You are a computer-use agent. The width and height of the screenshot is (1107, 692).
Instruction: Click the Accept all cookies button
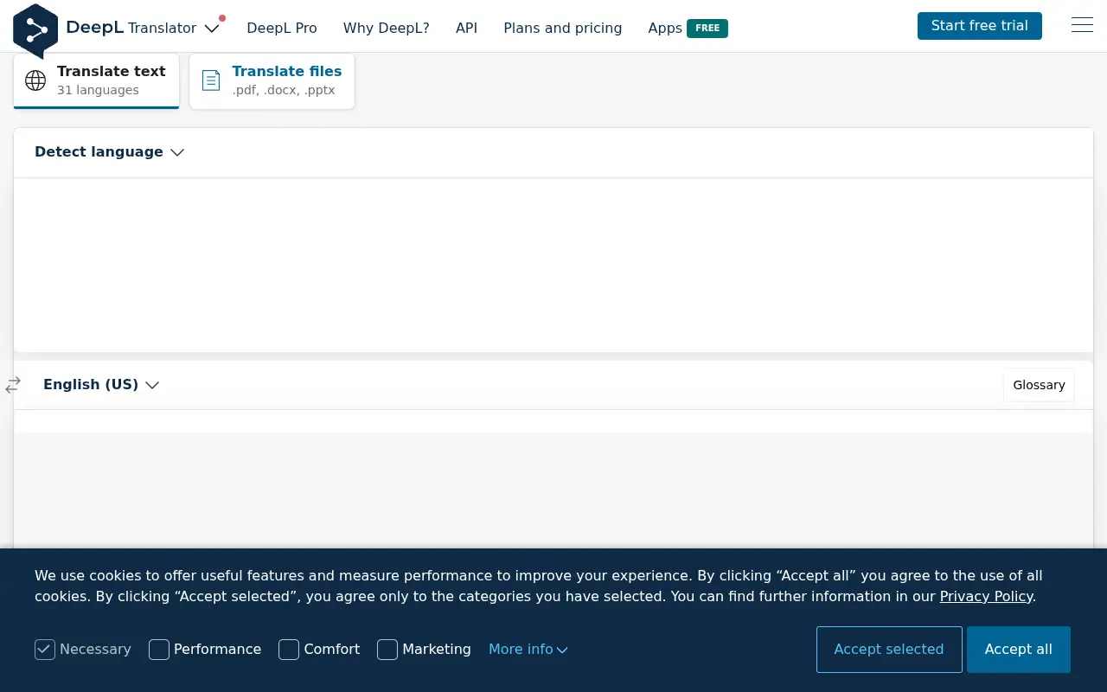(x=1019, y=650)
